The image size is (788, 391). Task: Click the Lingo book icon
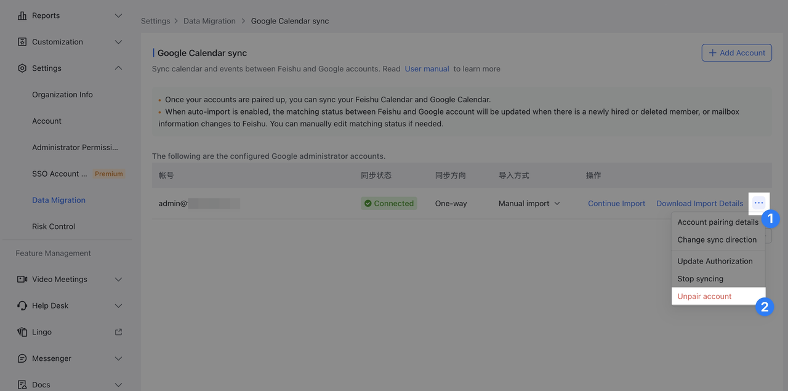point(22,333)
